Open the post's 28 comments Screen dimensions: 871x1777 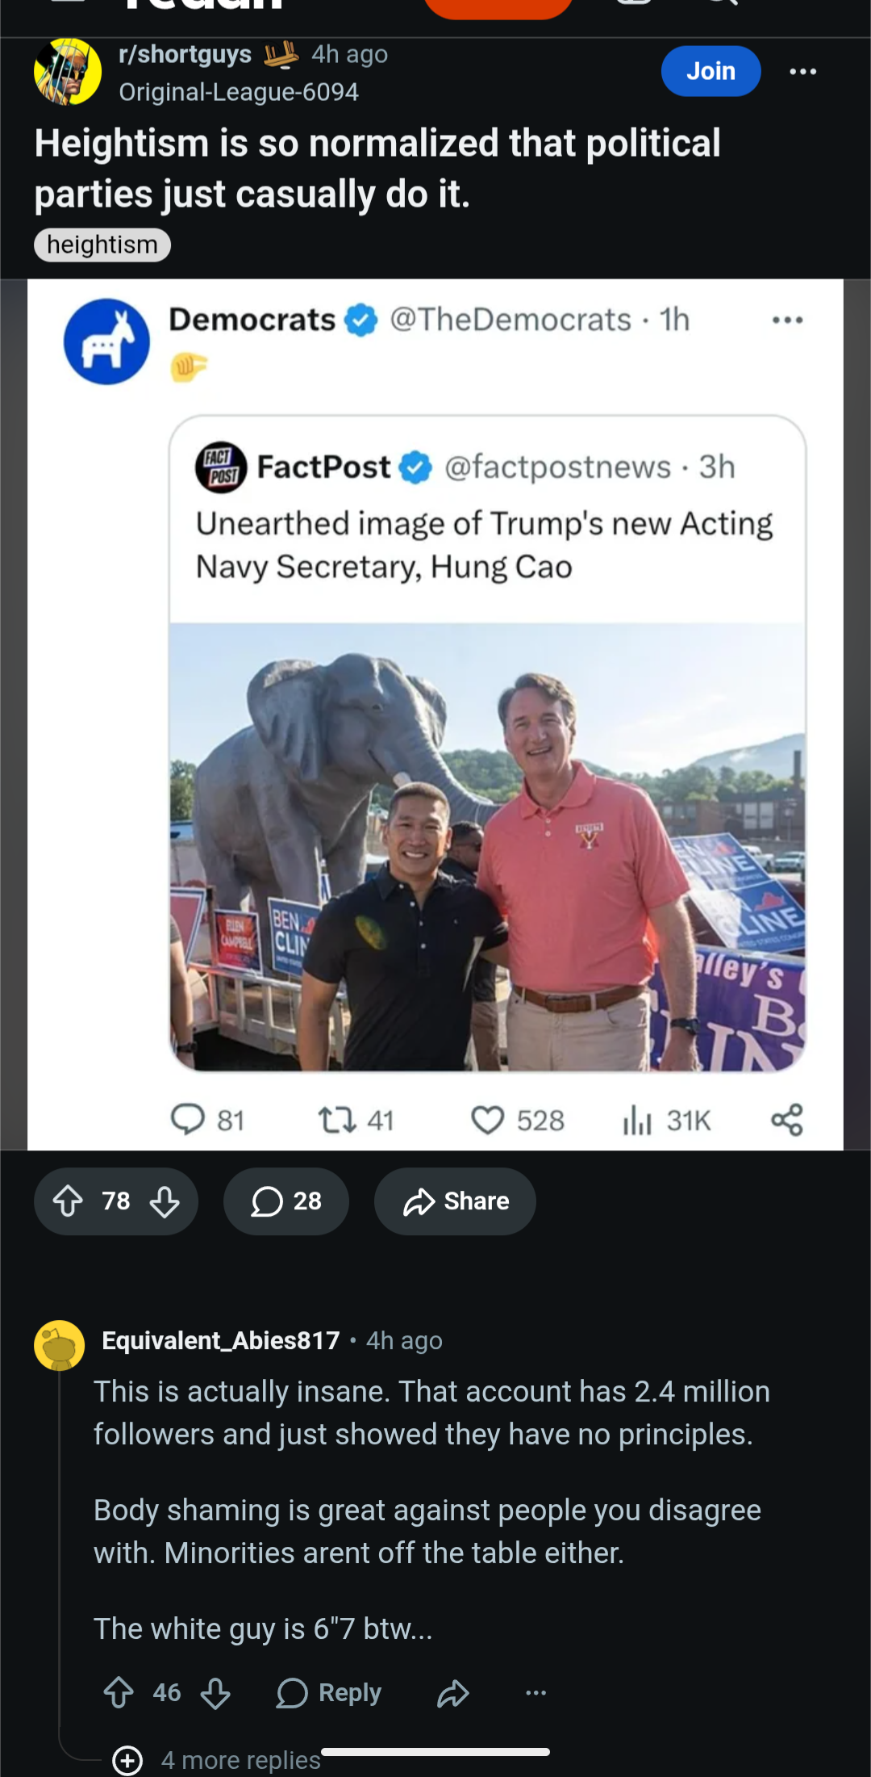coord(285,1201)
